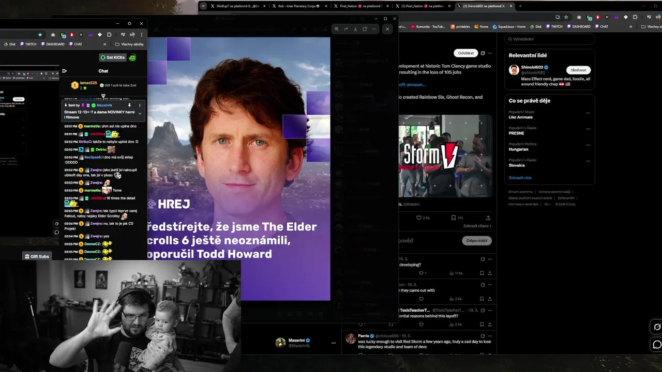This screenshot has width=662, height=372.
Task: Switch to DizRupT X browser tab
Action: [237, 6]
